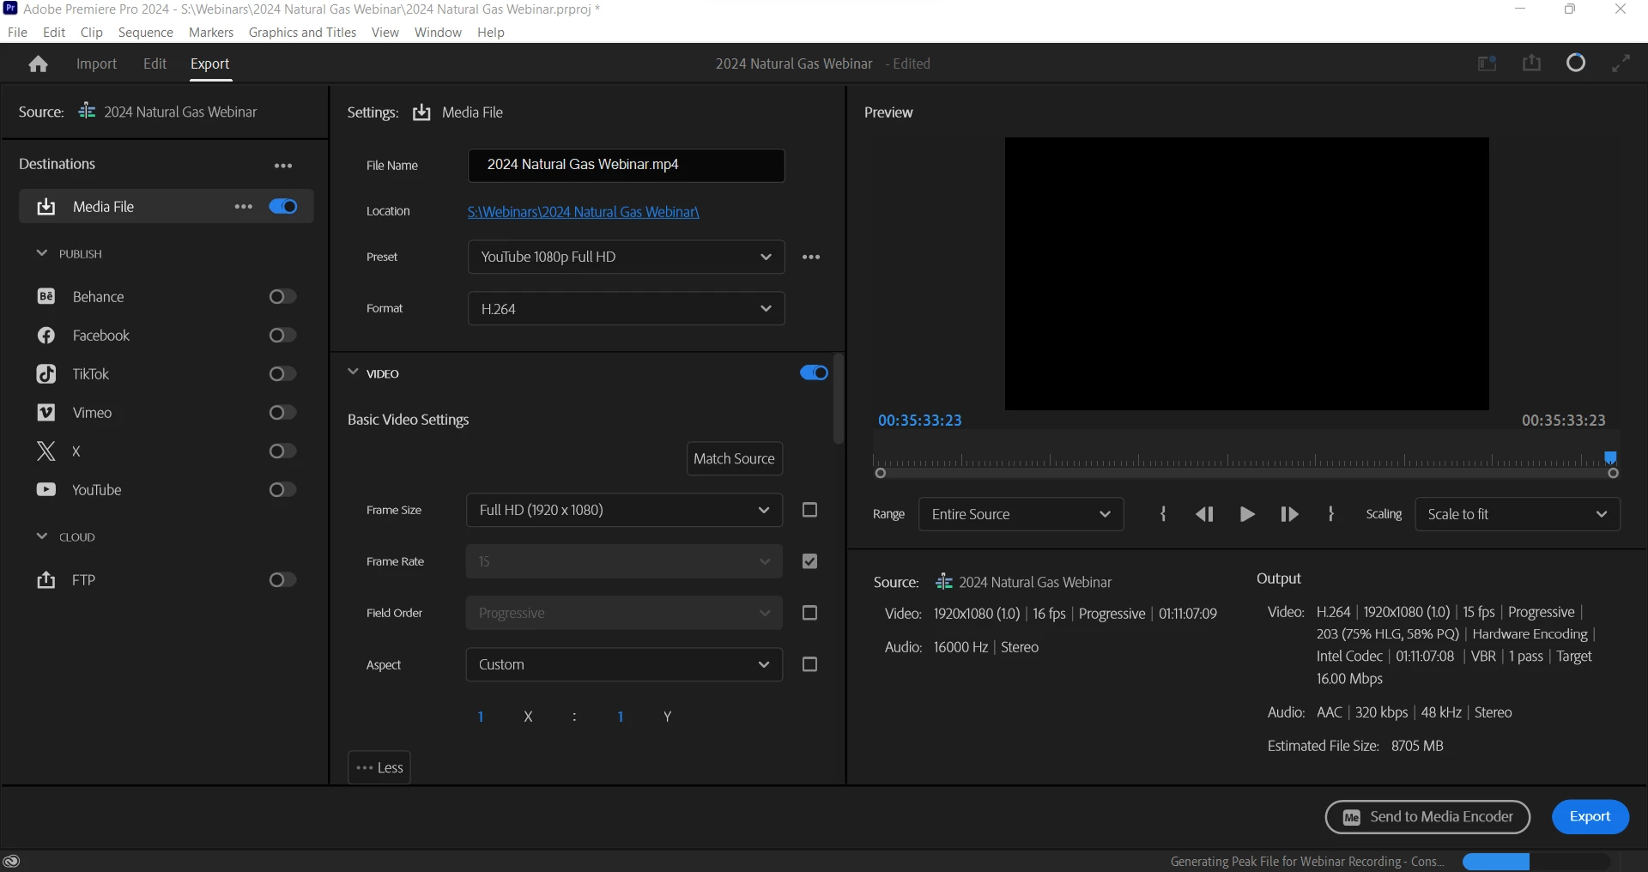Disable the Media File destination toggle
This screenshot has height=872, width=1648.
tap(283, 207)
